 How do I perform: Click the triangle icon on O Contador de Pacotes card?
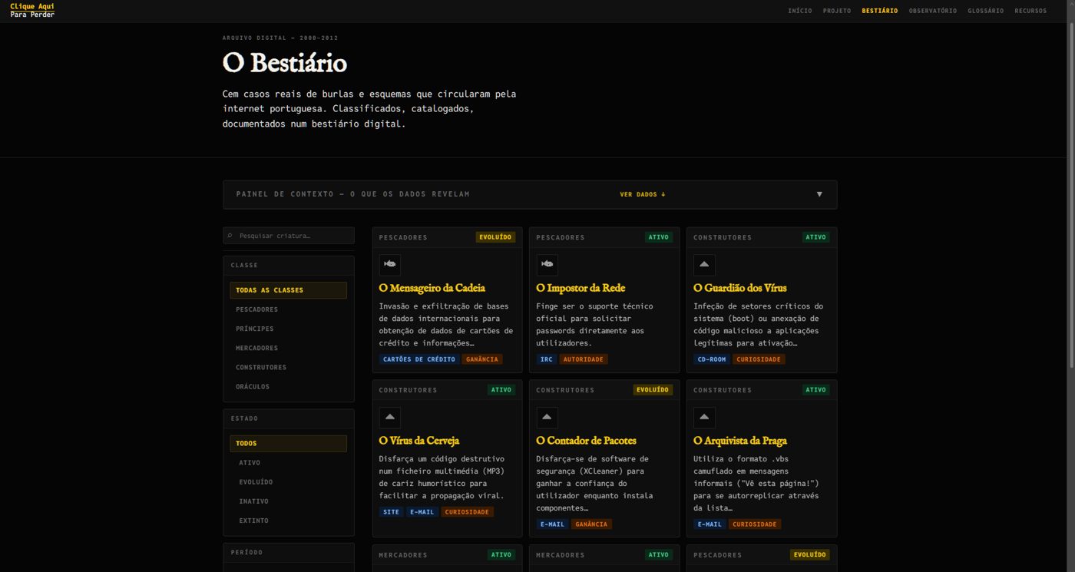tap(547, 418)
